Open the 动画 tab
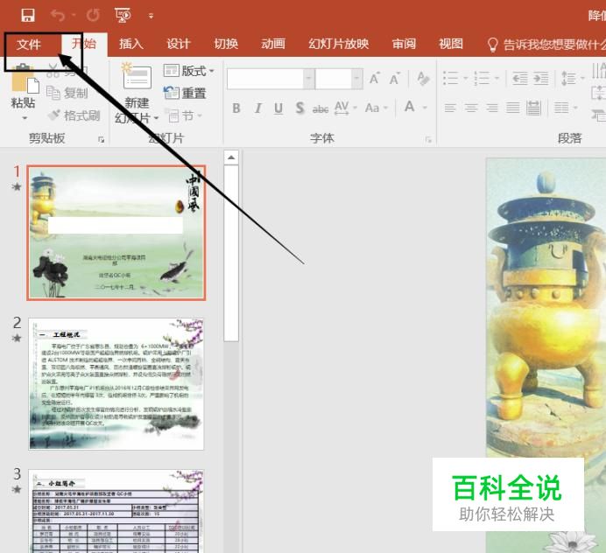The width and height of the screenshot is (606, 553). [273, 44]
